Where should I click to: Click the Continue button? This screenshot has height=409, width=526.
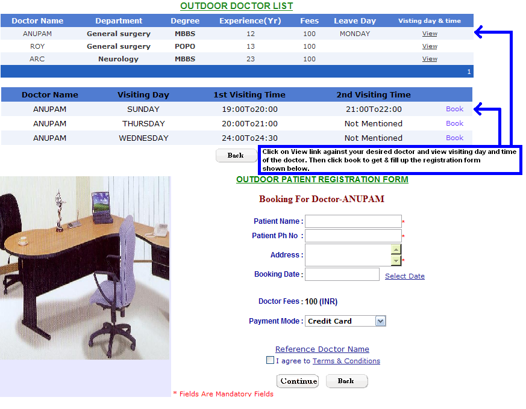pos(298,381)
